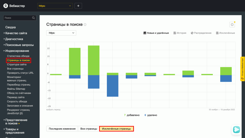Click the выбрать период link

(x=53, y=109)
